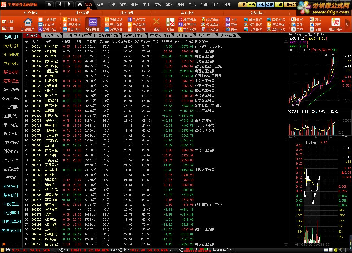
Task: Navigate forward with the right arrow
Action: [69, 4]
